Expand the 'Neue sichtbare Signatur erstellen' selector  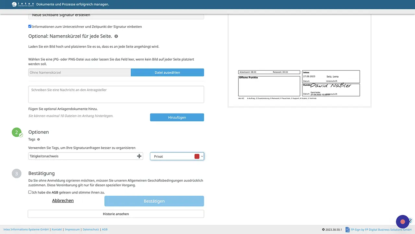point(116,15)
